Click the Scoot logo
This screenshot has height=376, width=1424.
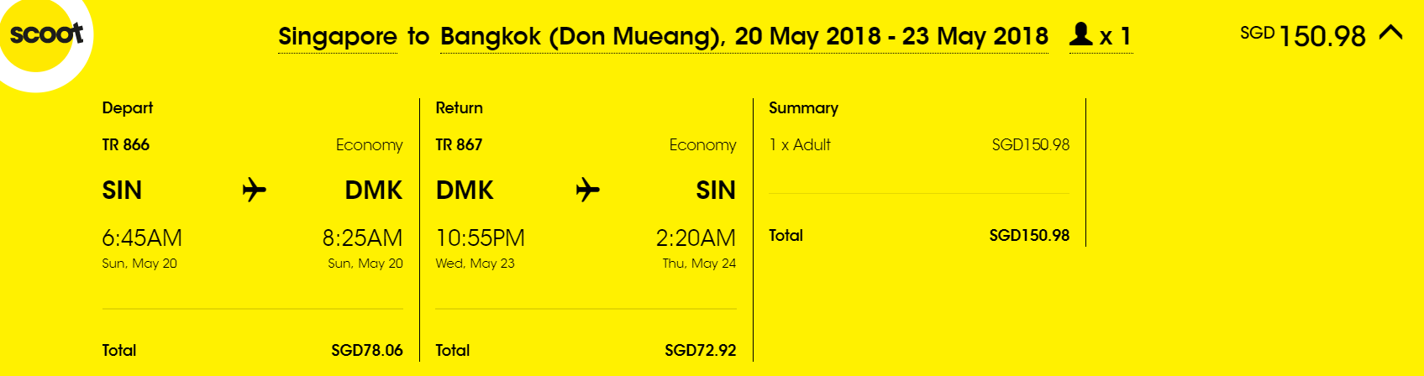[46, 34]
